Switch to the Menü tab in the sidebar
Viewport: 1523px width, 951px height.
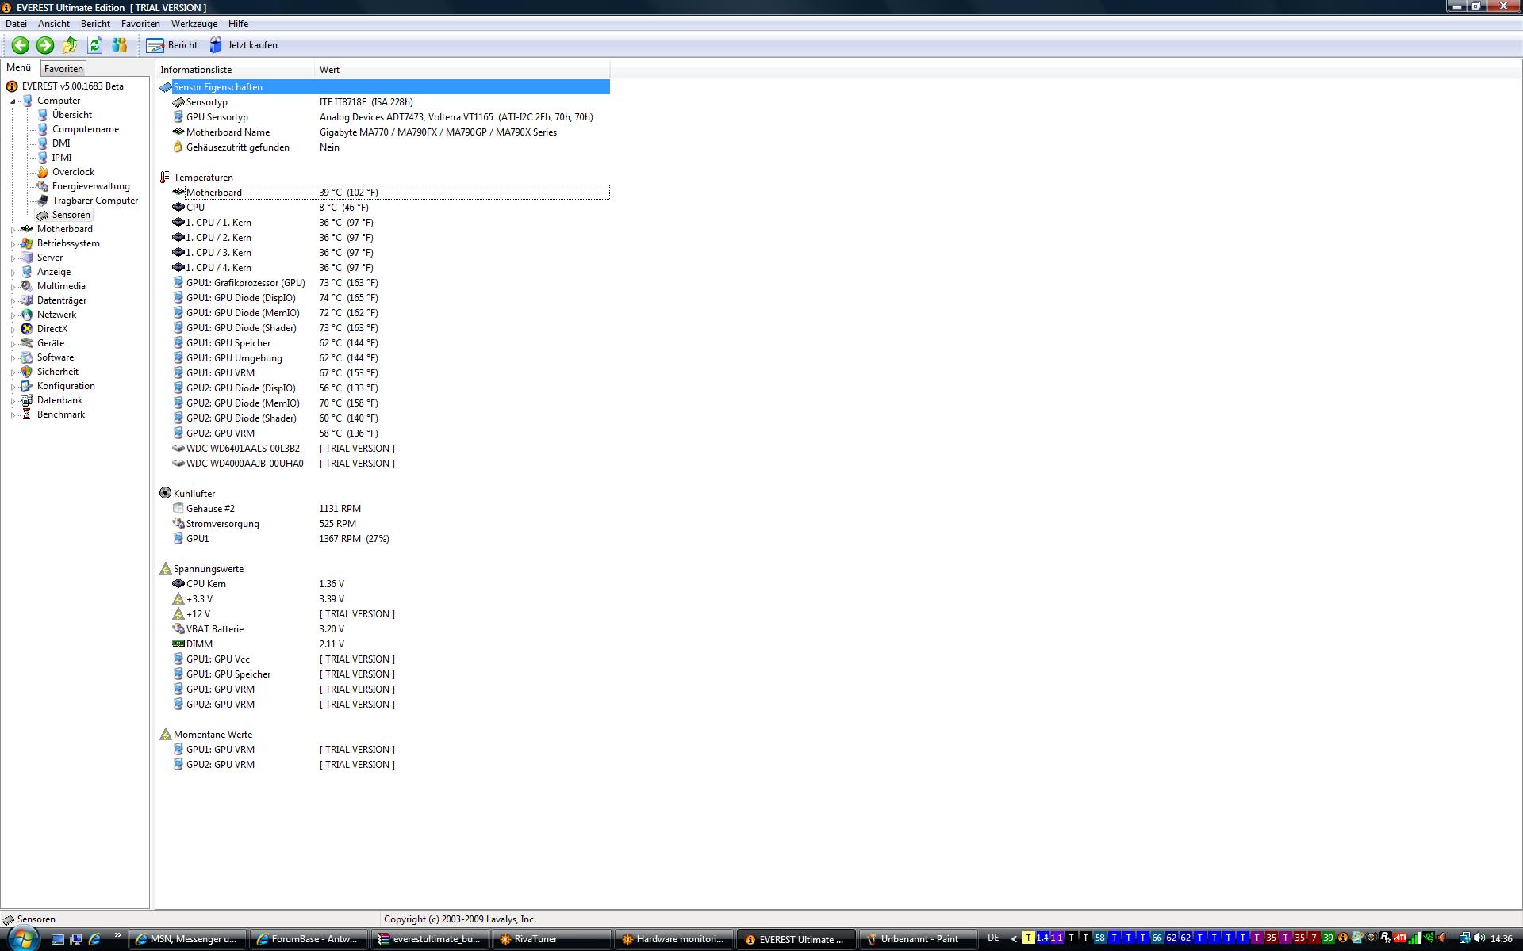(19, 68)
